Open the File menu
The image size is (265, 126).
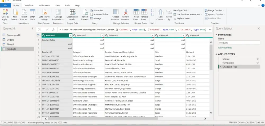[5, 5]
